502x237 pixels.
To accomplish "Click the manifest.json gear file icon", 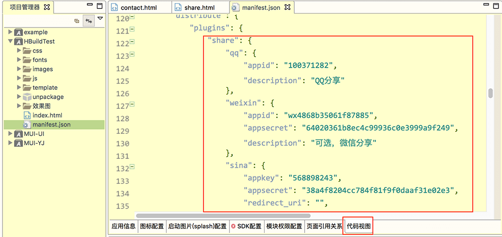I will click(27, 124).
